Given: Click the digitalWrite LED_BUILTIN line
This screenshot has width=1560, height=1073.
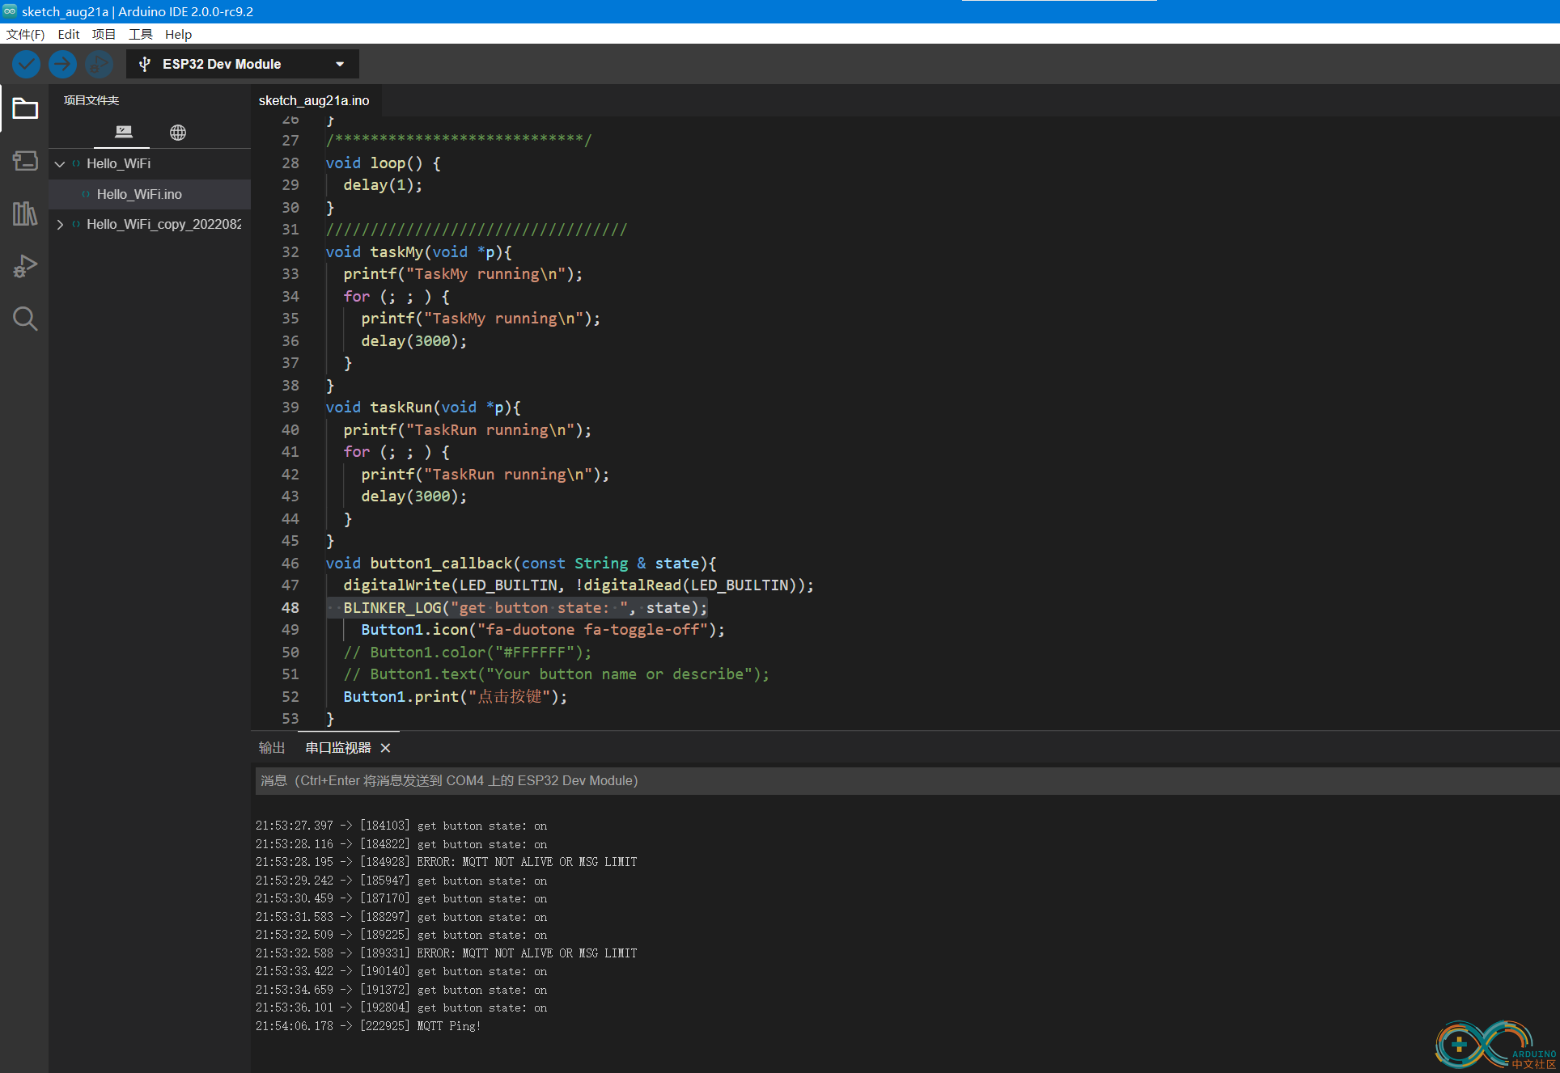Looking at the screenshot, I should click(x=579, y=585).
